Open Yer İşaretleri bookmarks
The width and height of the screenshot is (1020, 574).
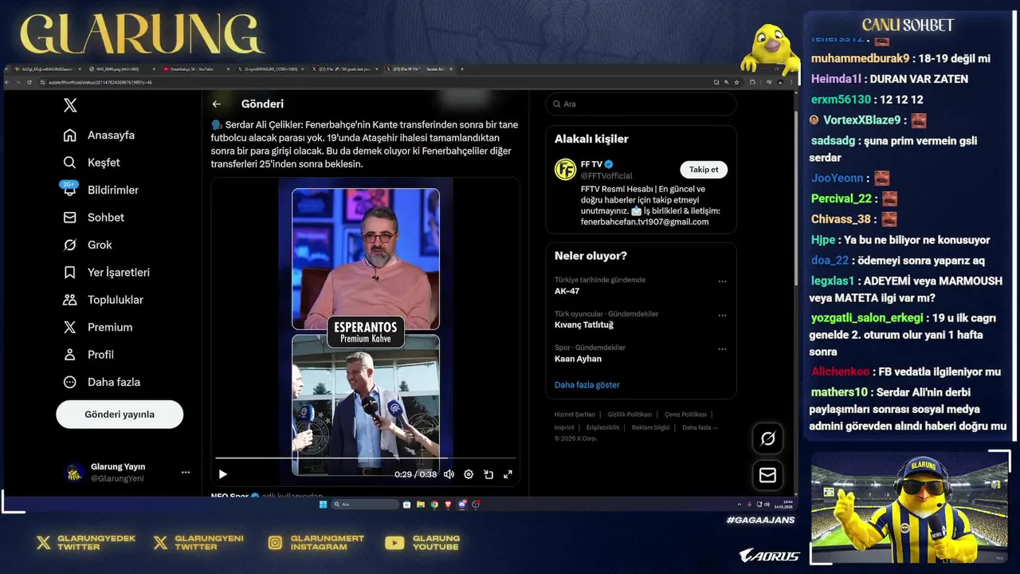click(x=106, y=273)
